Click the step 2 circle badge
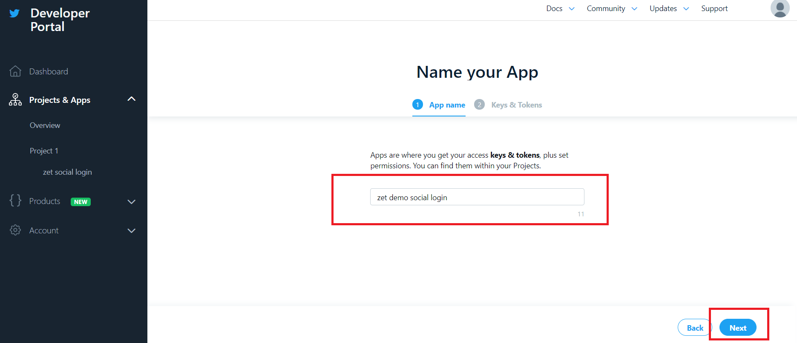This screenshot has height=343, width=797. pyautogui.click(x=479, y=105)
